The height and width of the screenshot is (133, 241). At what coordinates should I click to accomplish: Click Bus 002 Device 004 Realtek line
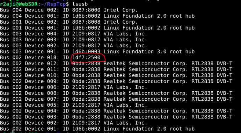pyautogui.click(x=116, y=111)
